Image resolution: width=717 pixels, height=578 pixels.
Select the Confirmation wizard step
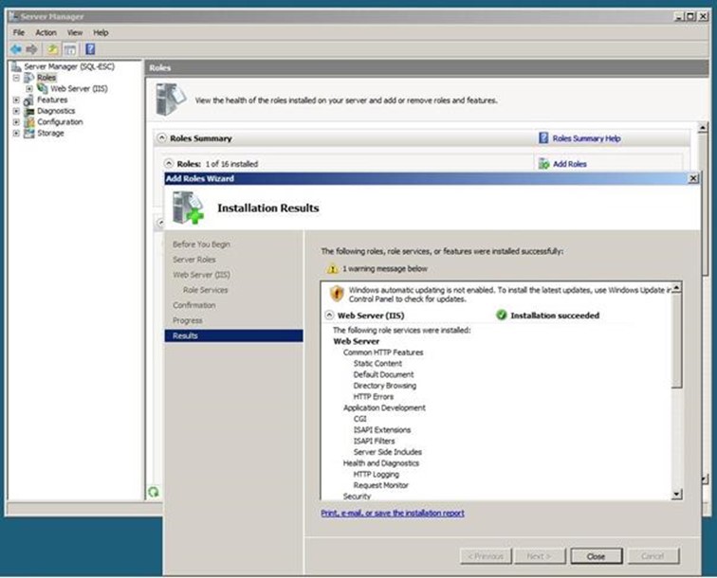click(193, 305)
